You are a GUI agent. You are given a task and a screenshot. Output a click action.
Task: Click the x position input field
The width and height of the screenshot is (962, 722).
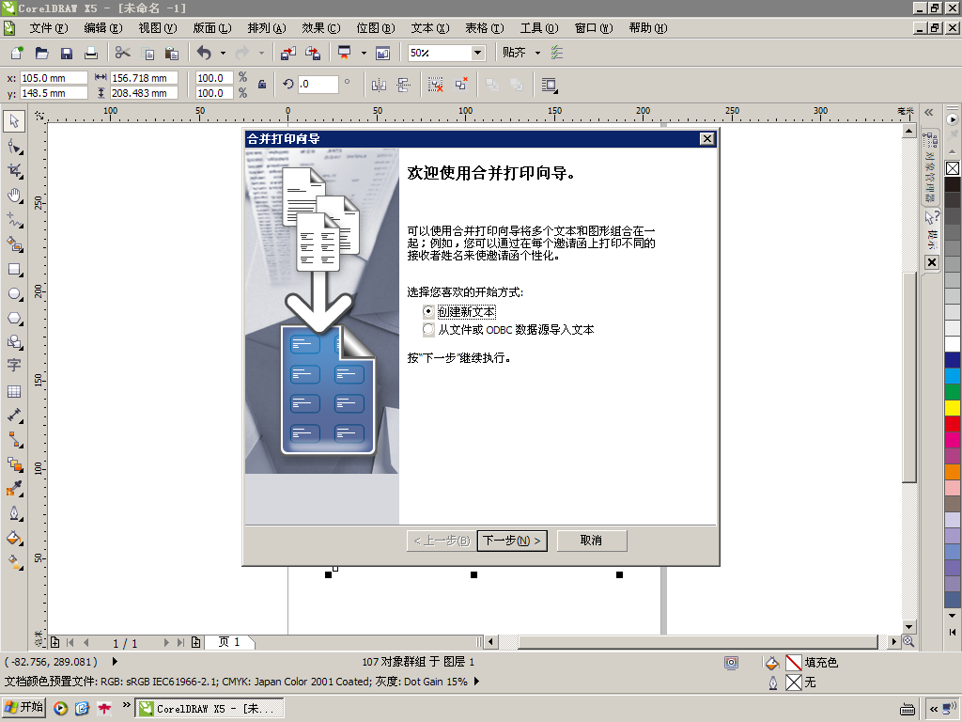tap(54, 78)
